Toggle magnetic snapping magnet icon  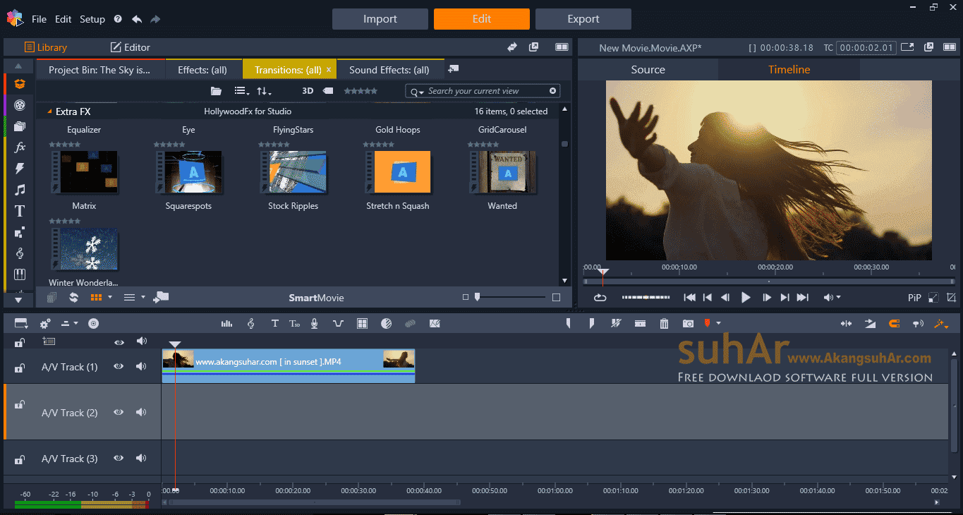tap(895, 323)
